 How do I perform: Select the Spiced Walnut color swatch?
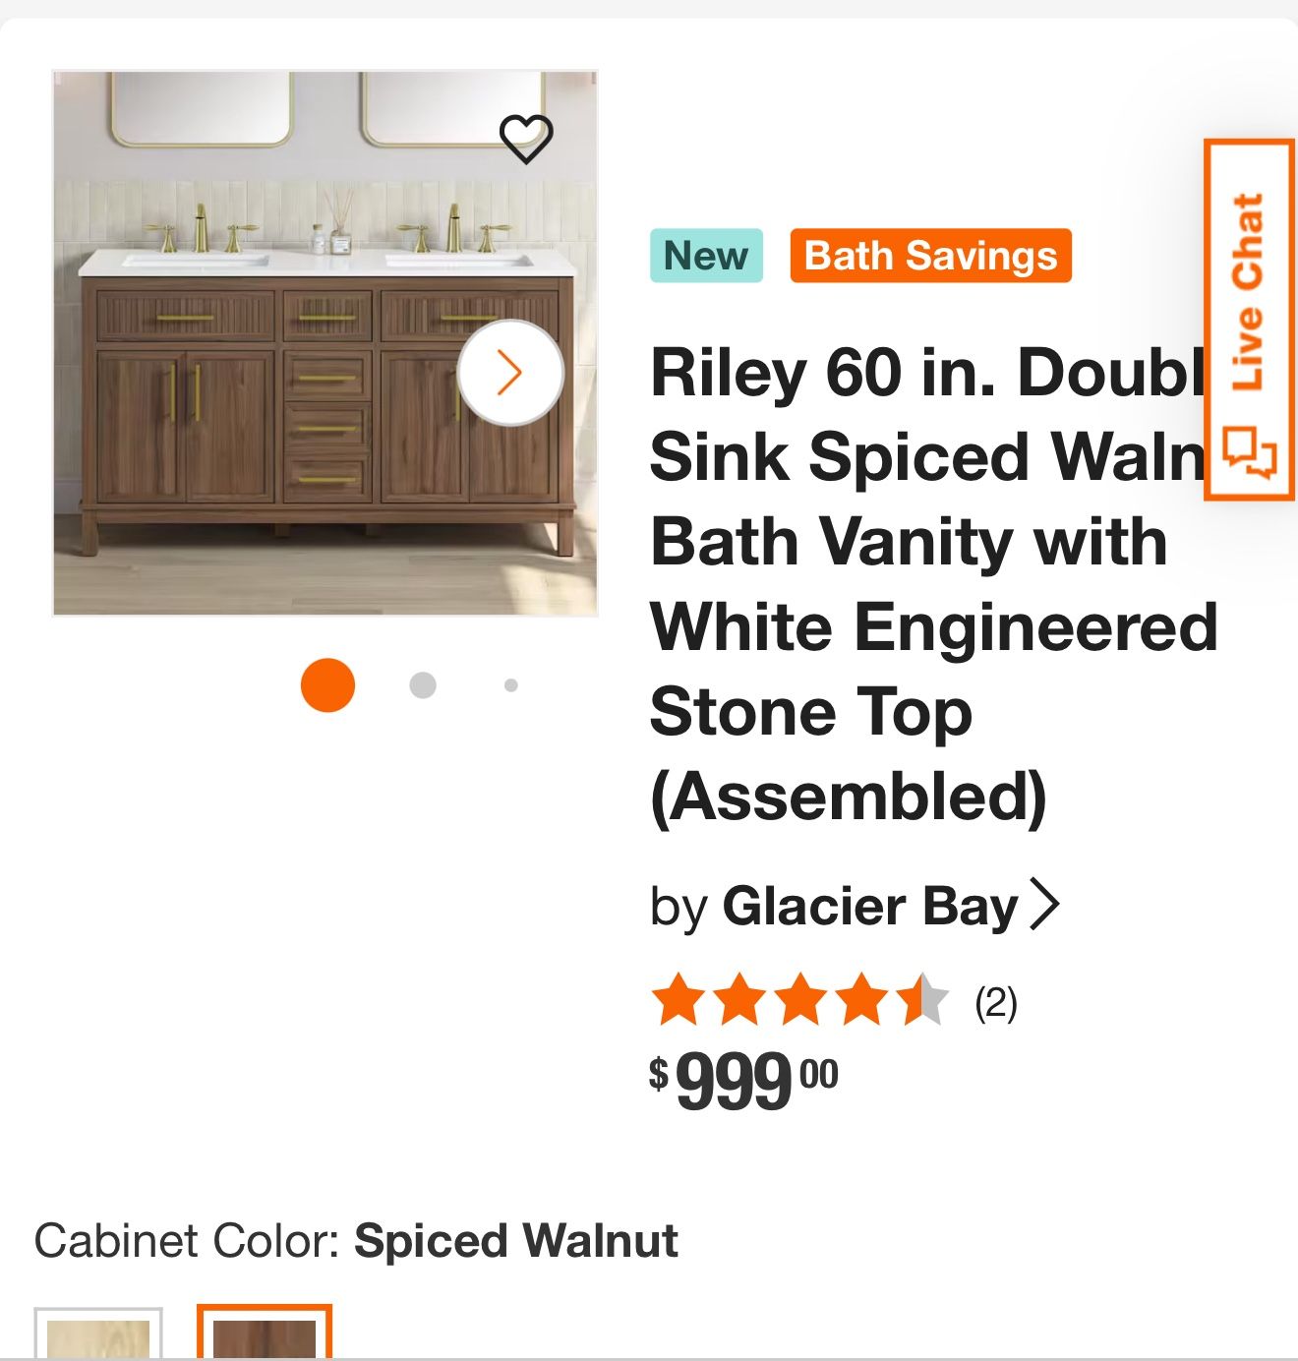pos(265,1335)
